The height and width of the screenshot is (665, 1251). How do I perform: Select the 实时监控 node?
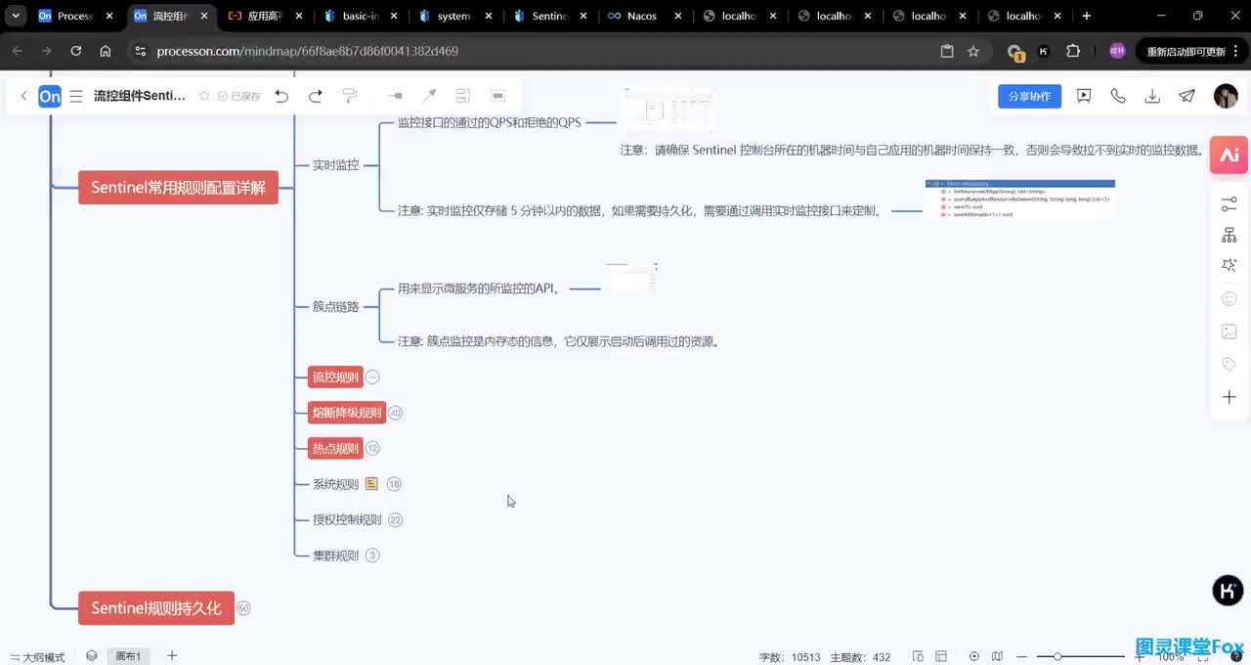[x=335, y=165]
